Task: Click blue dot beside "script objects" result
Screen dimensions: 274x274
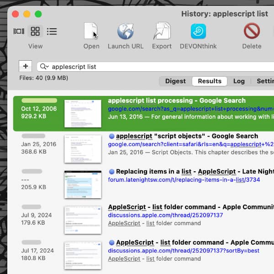Action: 112,136
